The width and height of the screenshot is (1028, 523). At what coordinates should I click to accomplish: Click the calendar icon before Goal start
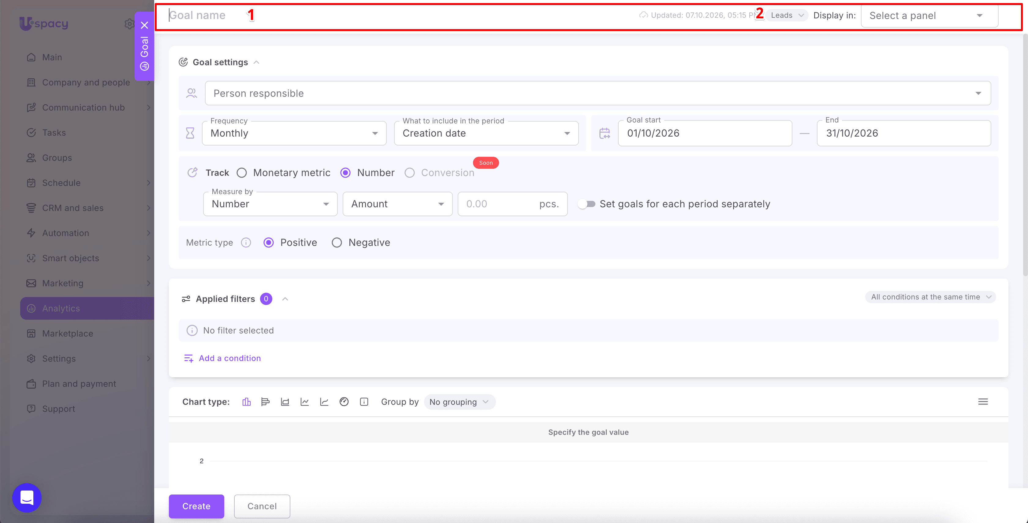pos(605,133)
